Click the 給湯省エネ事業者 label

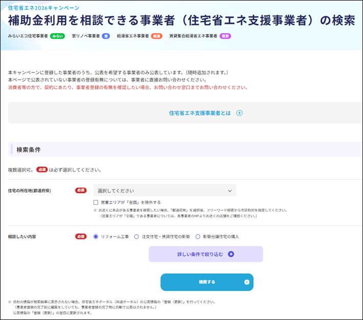[132, 36]
